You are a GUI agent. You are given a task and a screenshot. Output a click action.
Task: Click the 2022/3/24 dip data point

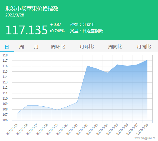(x=107, y=73)
